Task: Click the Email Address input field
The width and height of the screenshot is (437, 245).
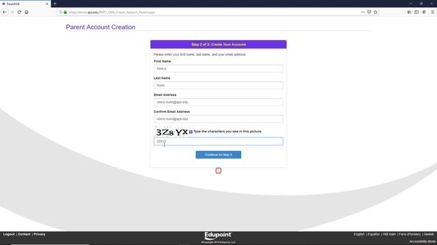Action: pyautogui.click(x=218, y=102)
